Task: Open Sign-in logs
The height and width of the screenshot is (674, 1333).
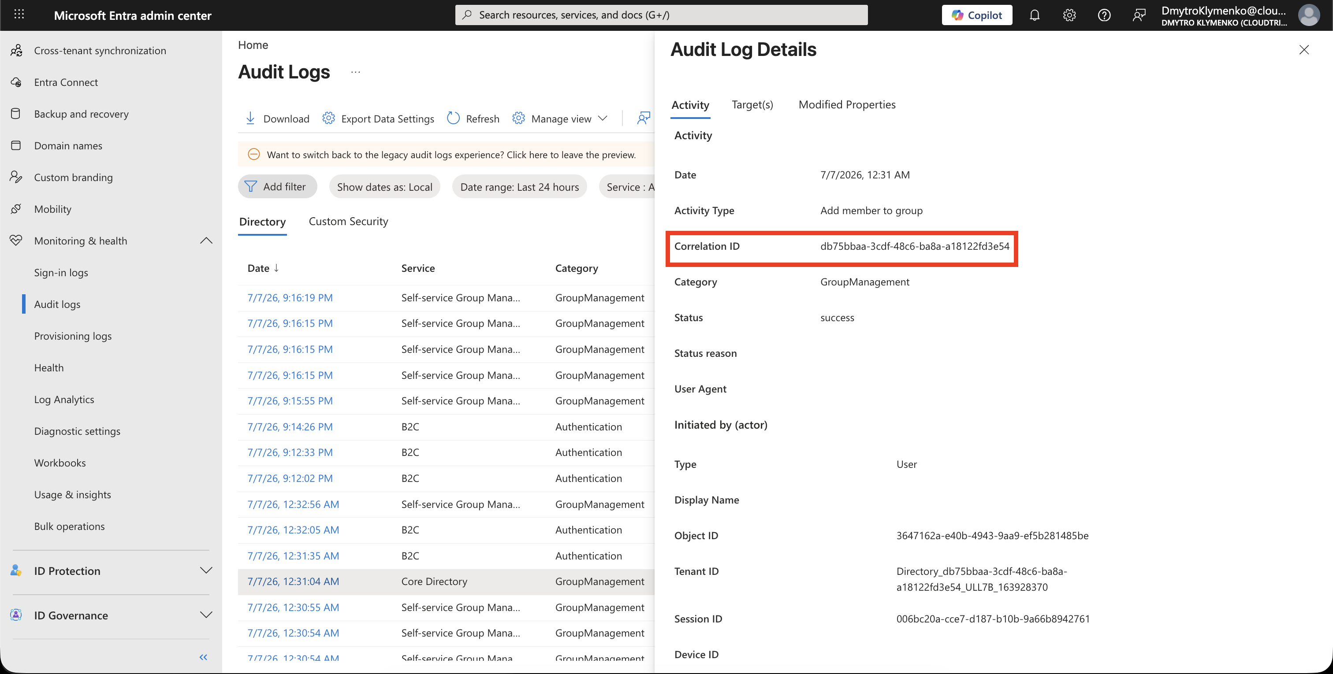Action: point(61,272)
